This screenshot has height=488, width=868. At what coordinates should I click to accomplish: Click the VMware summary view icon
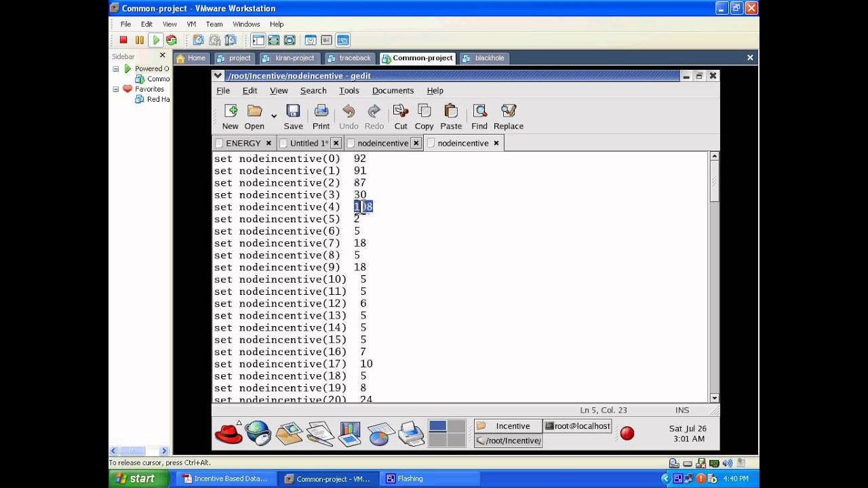coord(311,40)
